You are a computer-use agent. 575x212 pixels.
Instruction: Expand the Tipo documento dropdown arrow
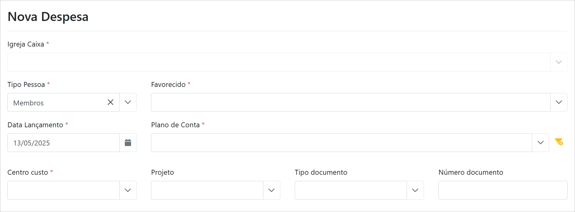415,190
